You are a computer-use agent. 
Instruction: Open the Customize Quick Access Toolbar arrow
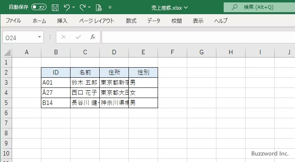click(x=110, y=7)
